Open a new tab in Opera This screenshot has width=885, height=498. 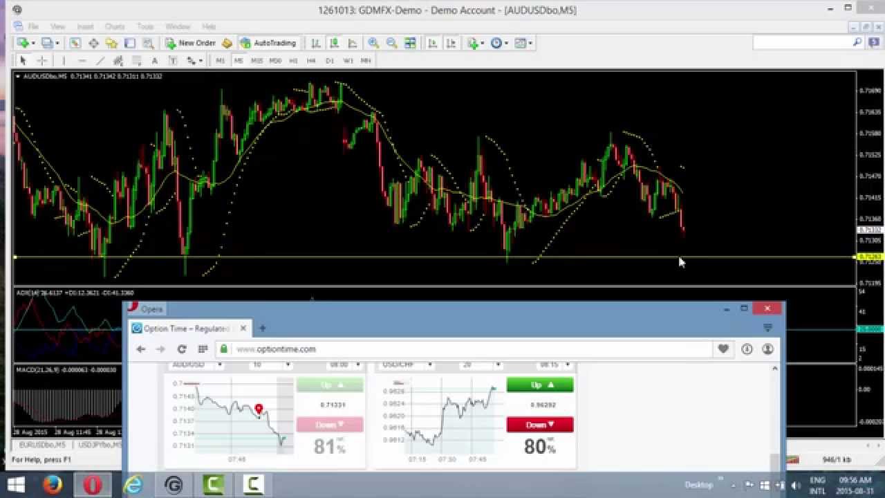pos(263,329)
